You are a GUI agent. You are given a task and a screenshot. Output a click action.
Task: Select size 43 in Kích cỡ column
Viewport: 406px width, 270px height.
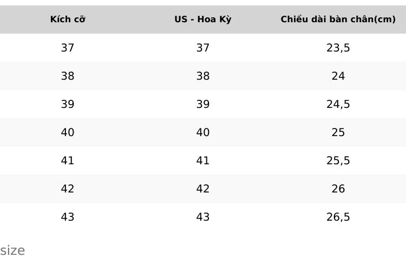click(x=68, y=217)
